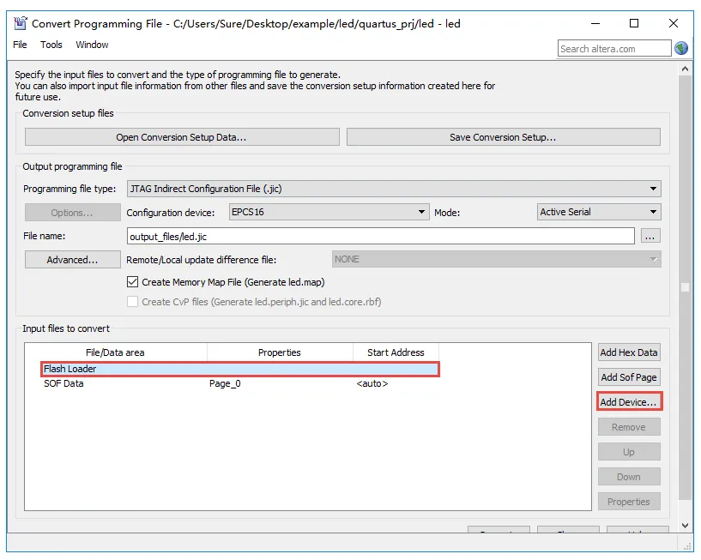This screenshot has height=560, width=701.
Task: Click Open Conversion Setup Data button
Action: tap(182, 136)
